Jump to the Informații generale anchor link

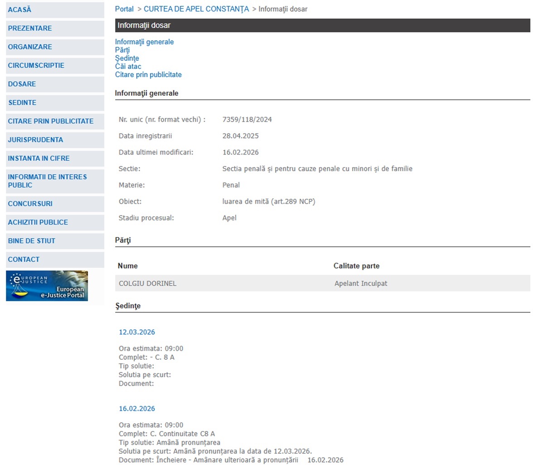144,42
